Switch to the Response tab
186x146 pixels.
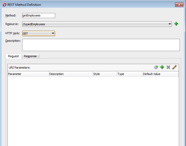[30, 56]
